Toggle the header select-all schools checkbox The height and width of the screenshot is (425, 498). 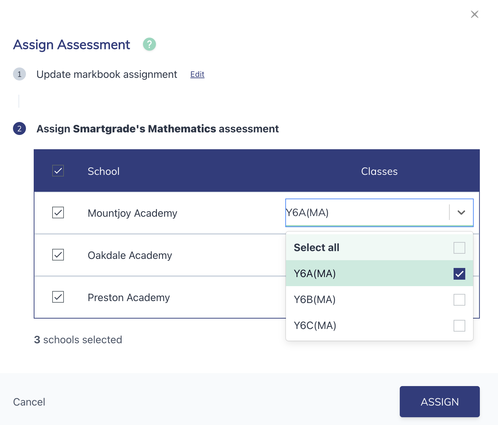(x=58, y=171)
